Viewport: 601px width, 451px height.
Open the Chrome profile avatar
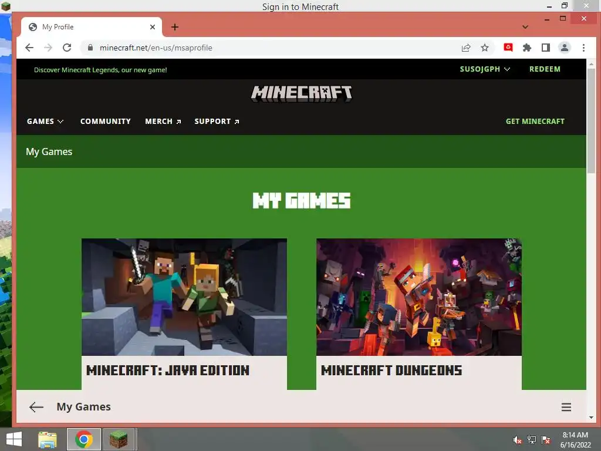[565, 48]
